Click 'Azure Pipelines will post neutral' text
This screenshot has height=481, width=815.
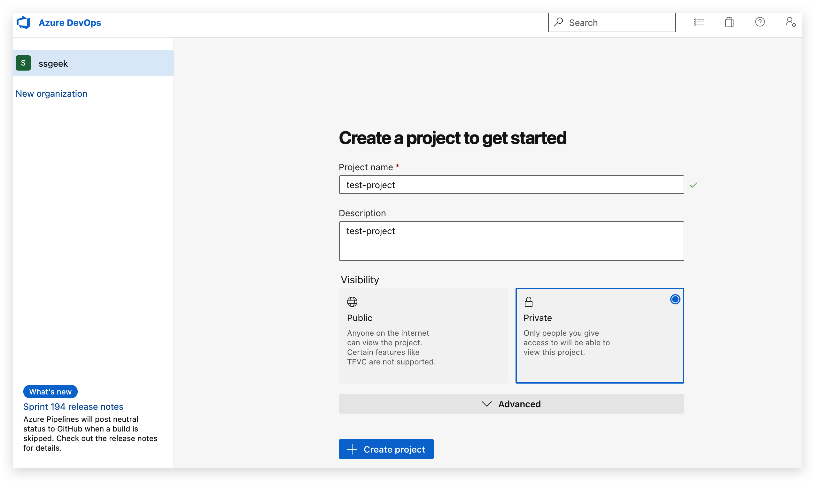(x=81, y=419)
